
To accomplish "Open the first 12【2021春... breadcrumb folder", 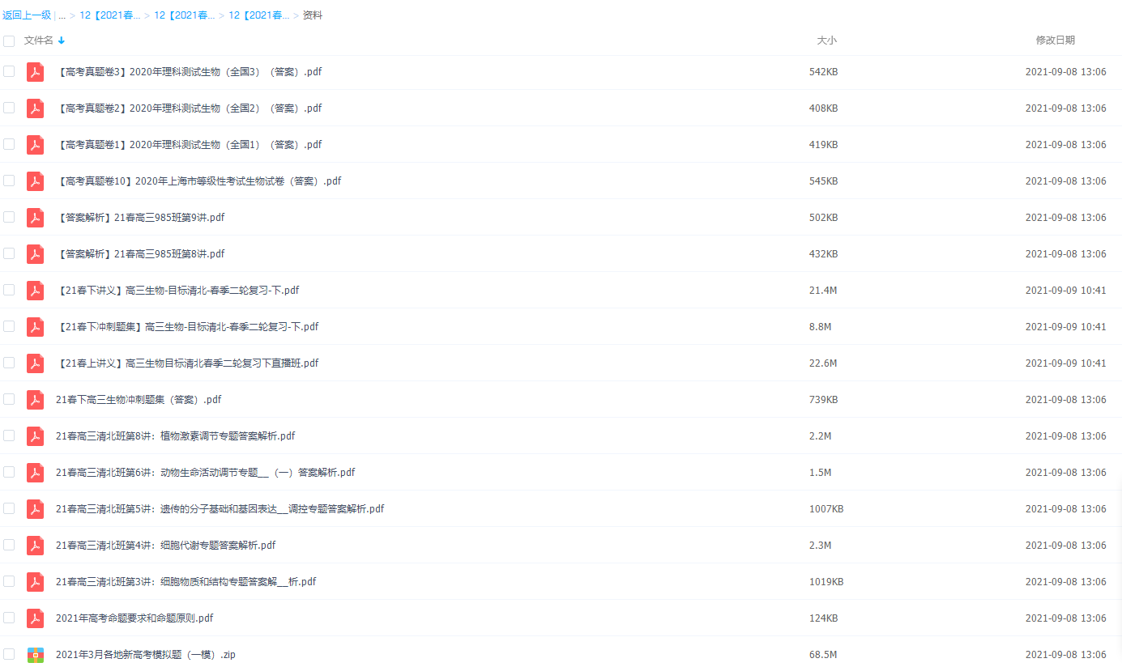I will (110, 14).
